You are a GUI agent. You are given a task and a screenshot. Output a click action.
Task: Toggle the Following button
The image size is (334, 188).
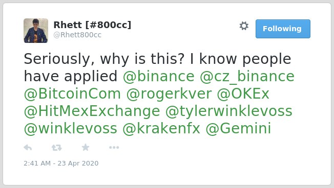283,29
